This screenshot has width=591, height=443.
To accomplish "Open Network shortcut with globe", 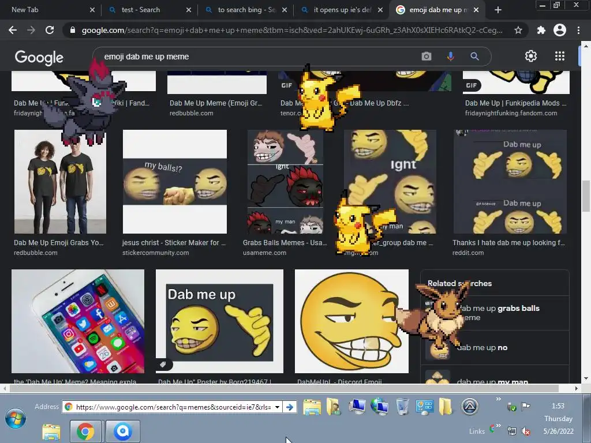I will tap(379, 407).
